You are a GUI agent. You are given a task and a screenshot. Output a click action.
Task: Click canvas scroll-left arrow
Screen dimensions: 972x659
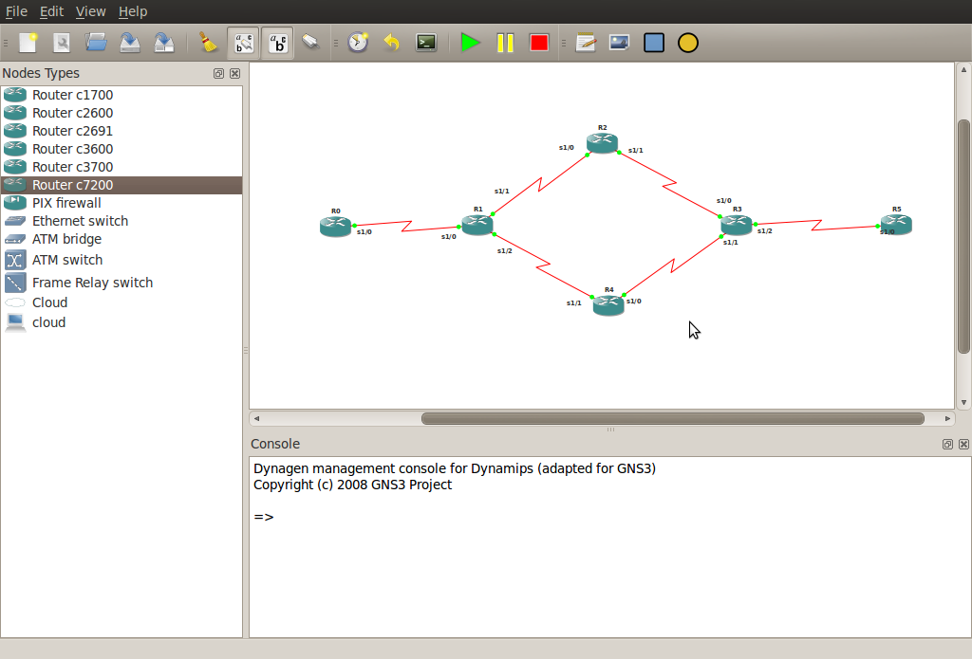[256, 419]
